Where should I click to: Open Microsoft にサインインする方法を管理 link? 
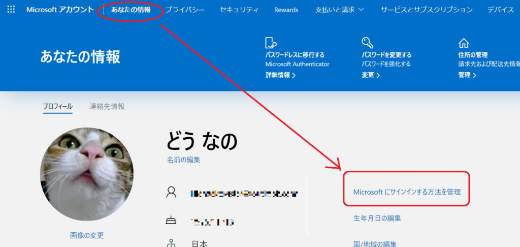[x=407, y=192]
